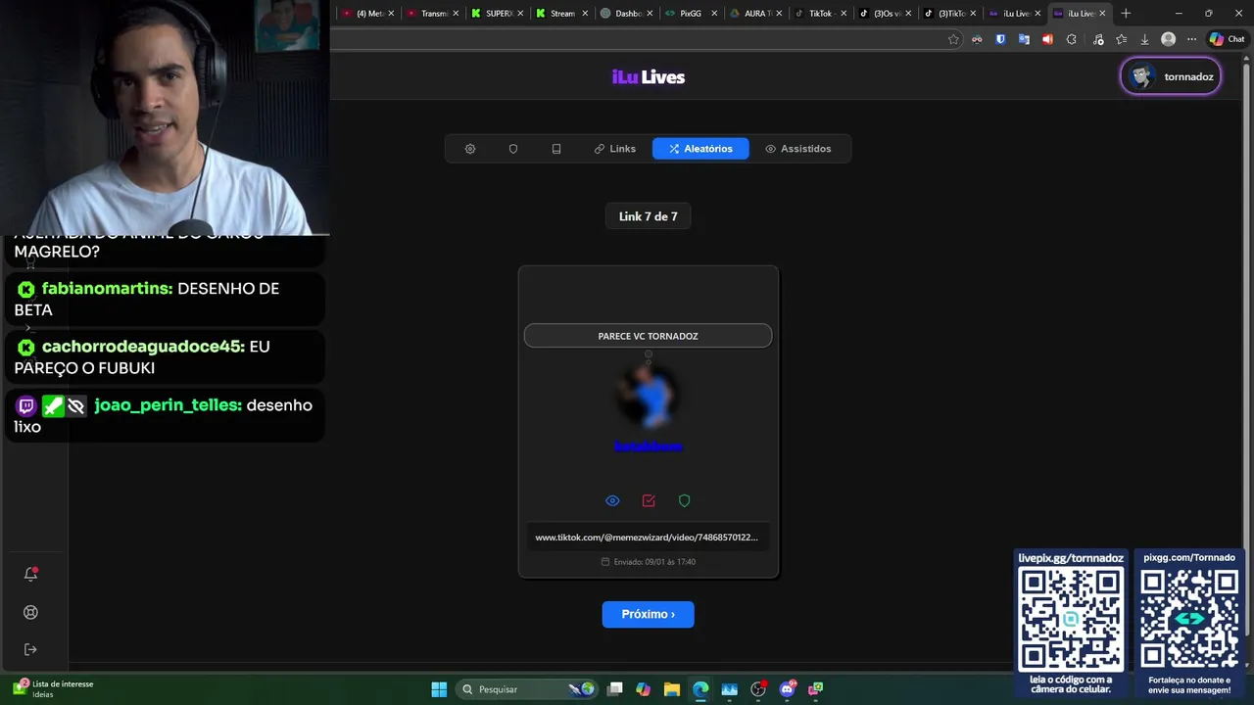This screenshot has height=705, width=1254.
Task: Click the pixgg.com/Tornnado QR code
Action: coord(1189,619)
